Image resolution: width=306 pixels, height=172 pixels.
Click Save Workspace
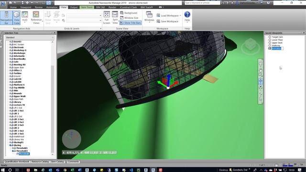click(168, 21)
